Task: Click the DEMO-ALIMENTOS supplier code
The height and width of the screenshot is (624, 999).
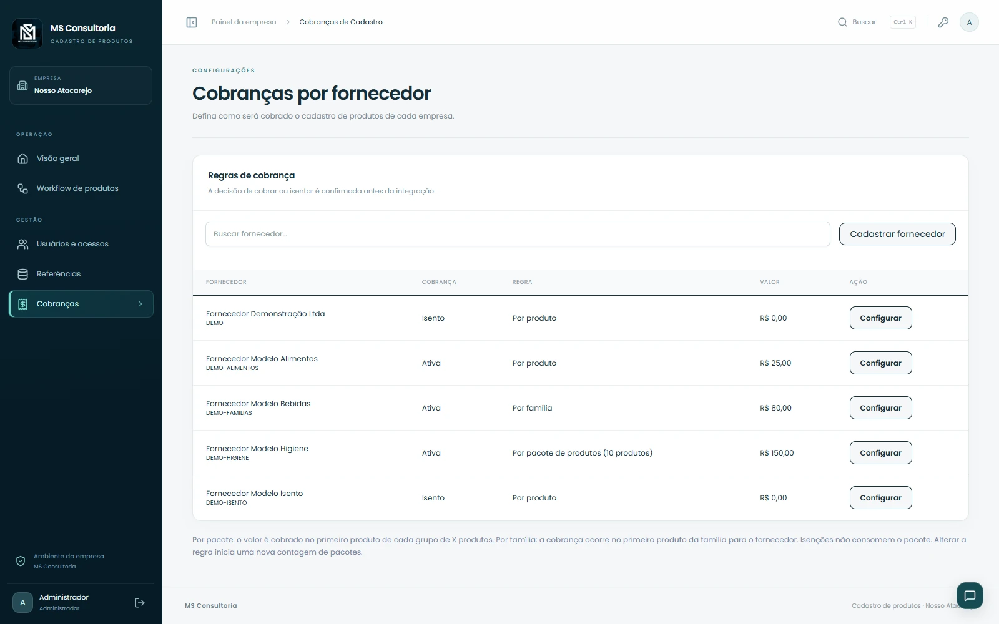Action: point(232,368)
